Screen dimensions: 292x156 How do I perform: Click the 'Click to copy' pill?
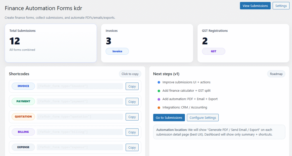(130, 74)
